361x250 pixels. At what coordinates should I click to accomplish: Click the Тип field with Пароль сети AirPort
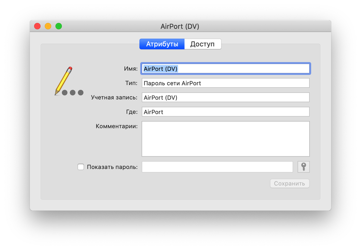click(226, 83)
